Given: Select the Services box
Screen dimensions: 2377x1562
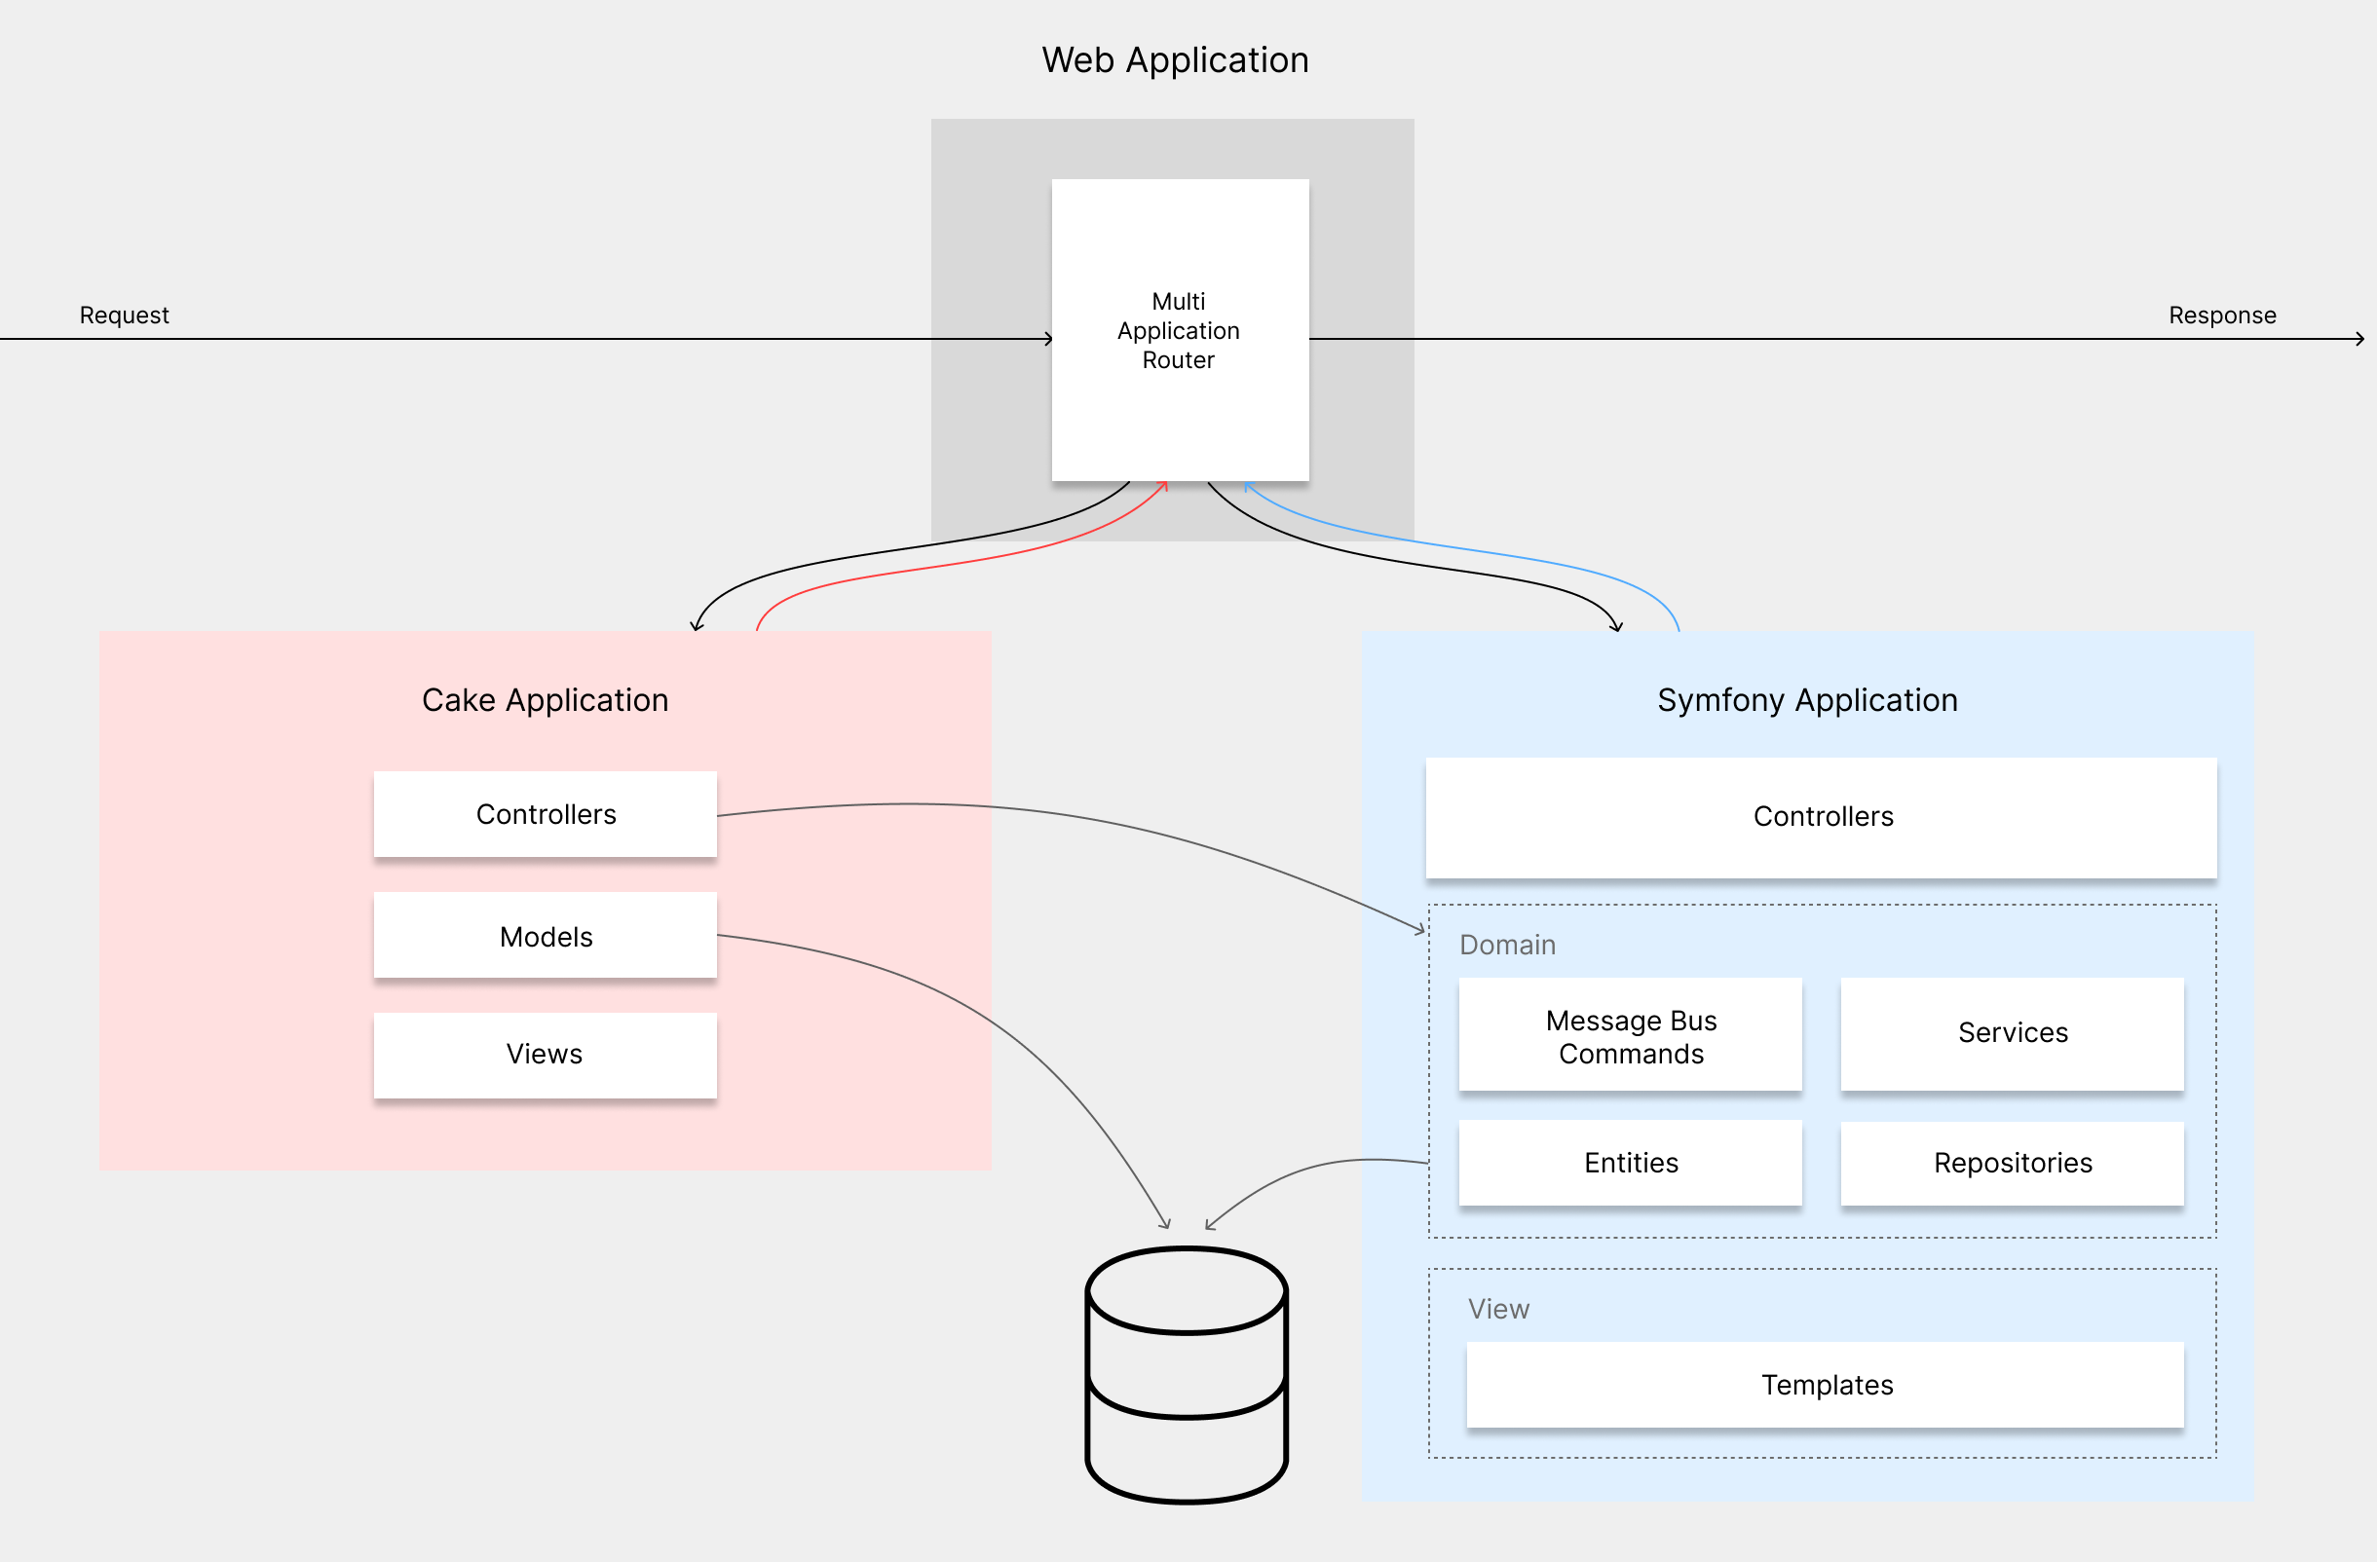Looking at the screenshot, I should (x=2012, y=1034).
